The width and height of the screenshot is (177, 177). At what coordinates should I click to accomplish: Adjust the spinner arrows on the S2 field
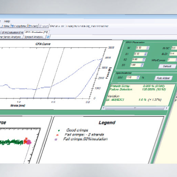click(x=144, y=60)
